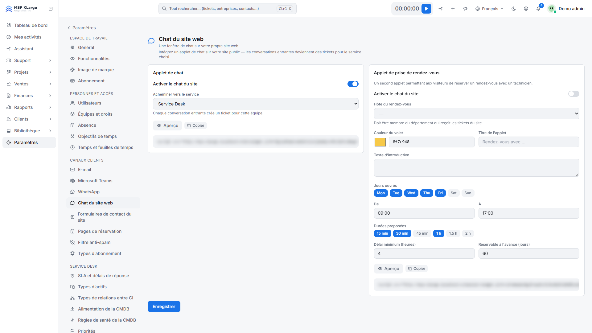
Task: Click Aperçu in chat applet card
Action: [x=167, y=125]
